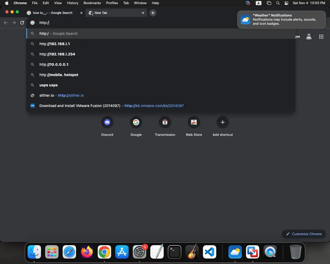Image resolution: width=330 pixels, height=264 pixels.
Task: Click the input source 'A' menu bar icon
Action: [259, 3]
